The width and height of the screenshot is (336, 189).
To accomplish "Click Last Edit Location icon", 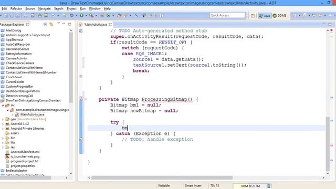I will point(314,15).
